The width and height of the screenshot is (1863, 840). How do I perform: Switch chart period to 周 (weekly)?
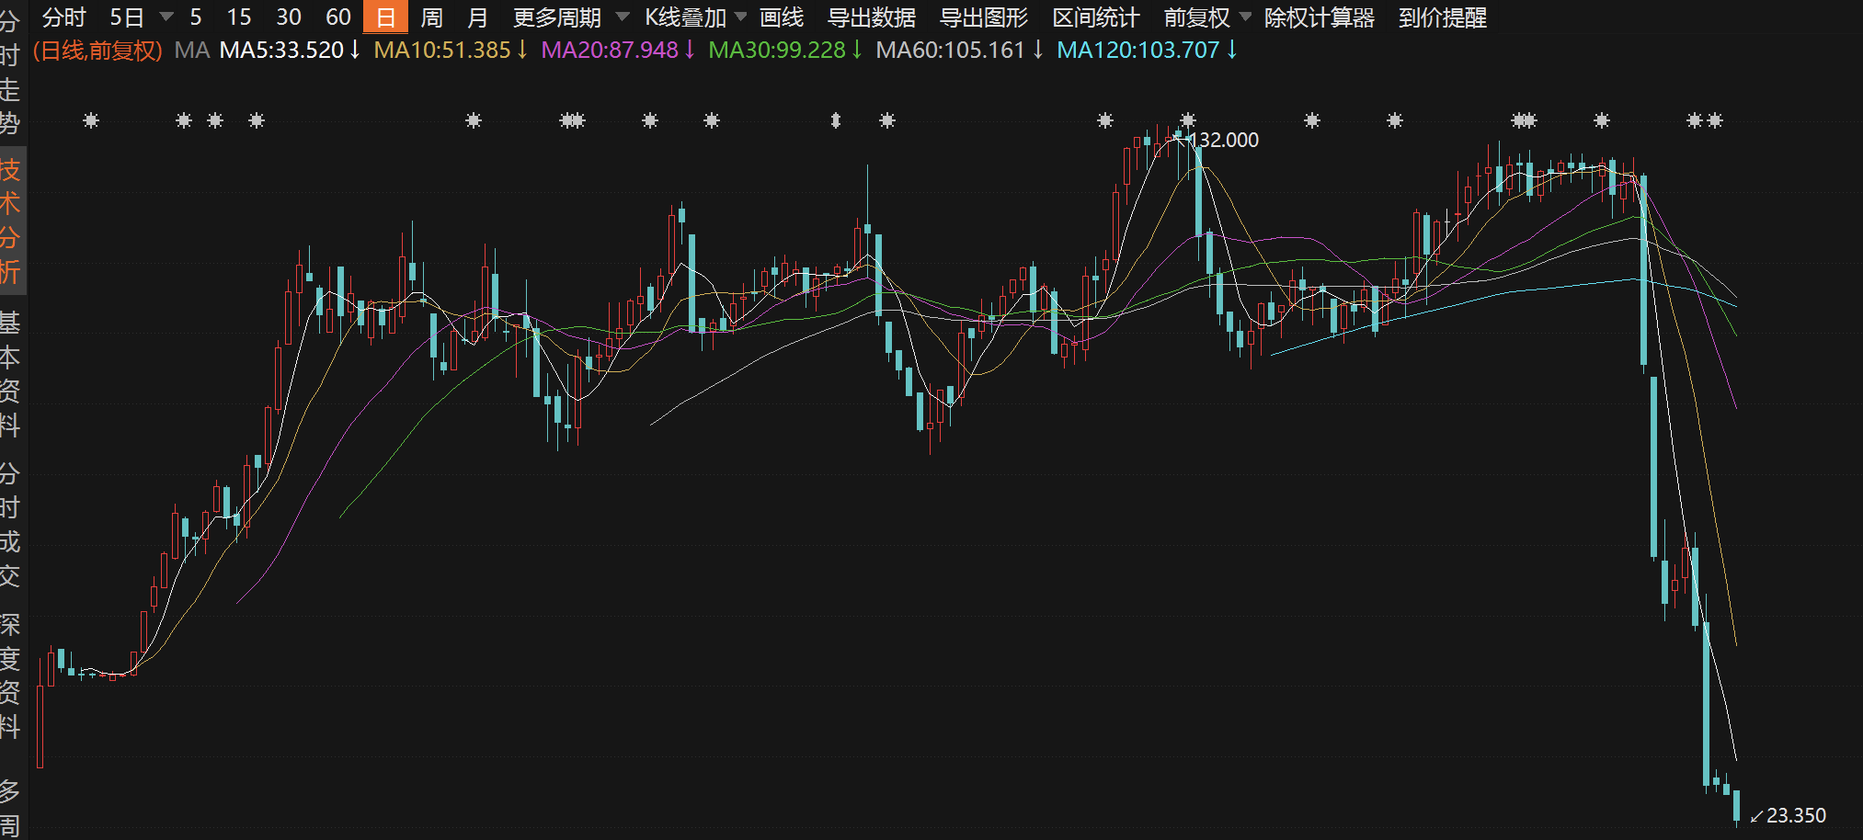point(431,17)
